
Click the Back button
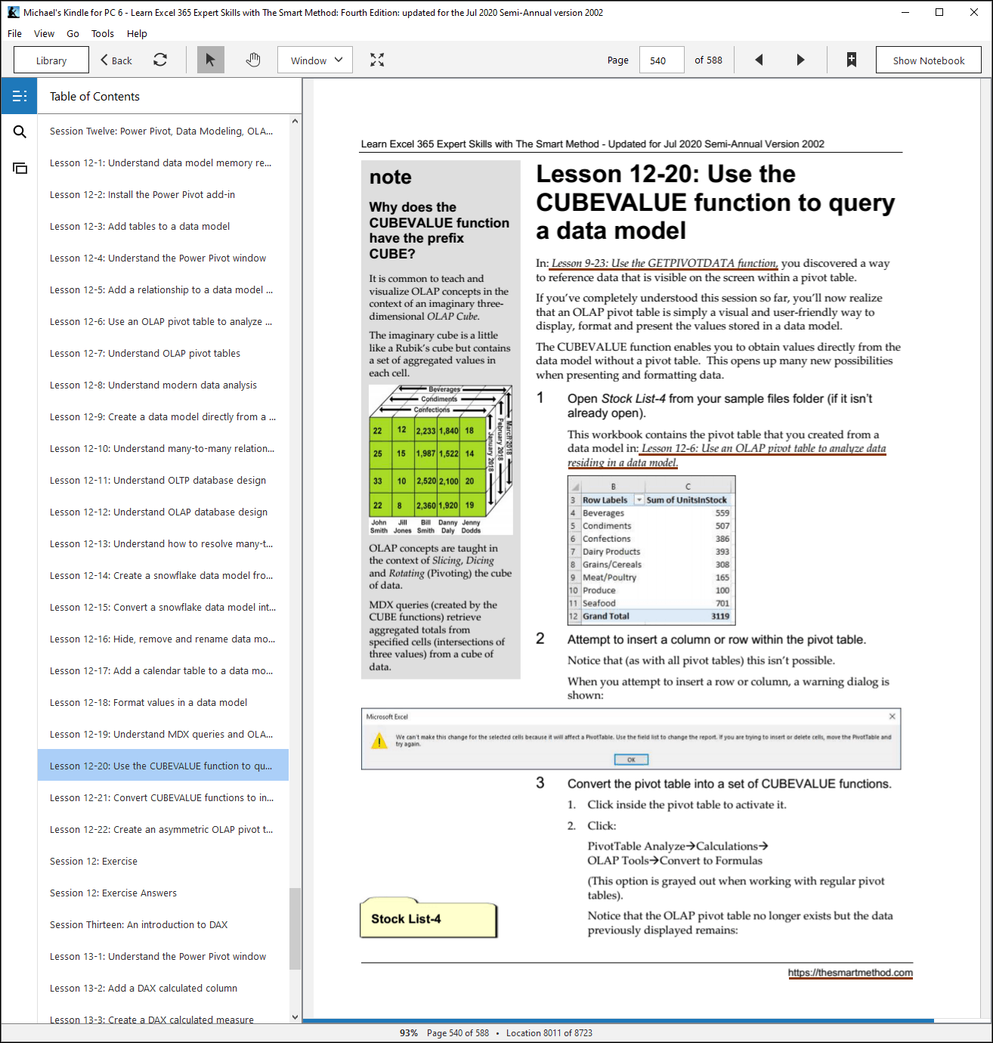point(116,60)
